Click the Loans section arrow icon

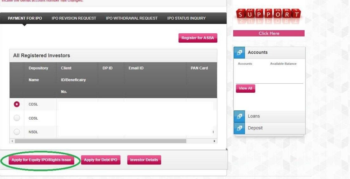tap(239, 116)
